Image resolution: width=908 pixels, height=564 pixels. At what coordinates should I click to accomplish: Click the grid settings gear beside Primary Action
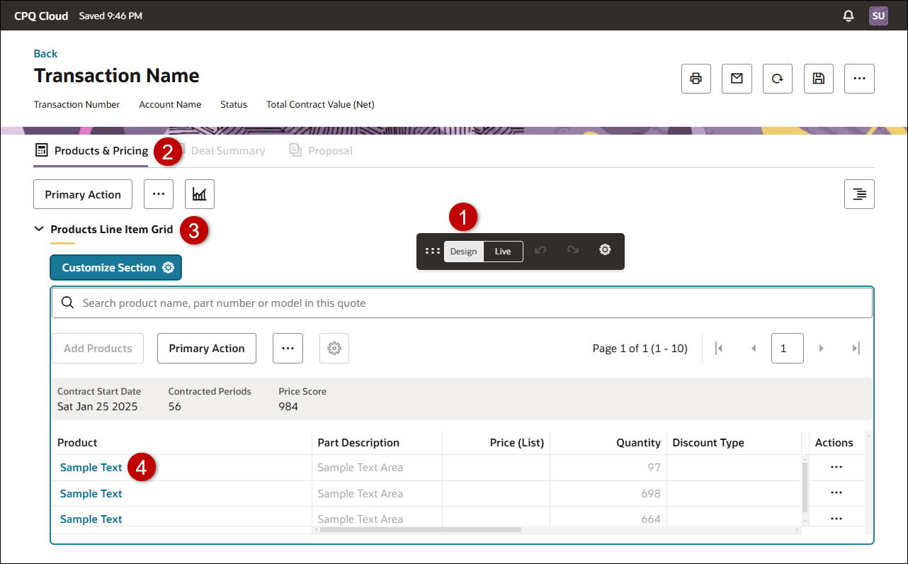334,349
